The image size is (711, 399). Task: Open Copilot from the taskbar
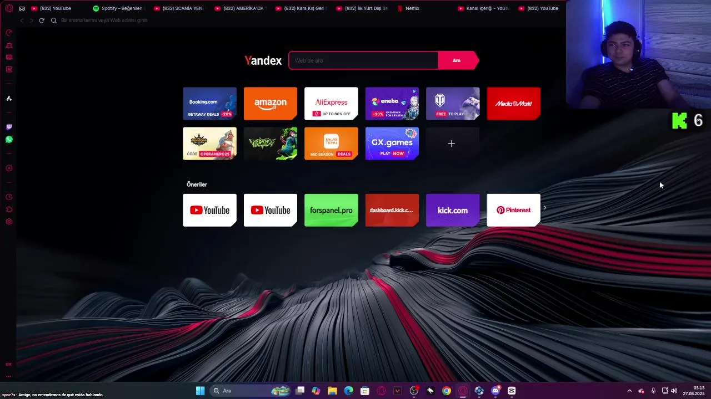tap(316, 391)
